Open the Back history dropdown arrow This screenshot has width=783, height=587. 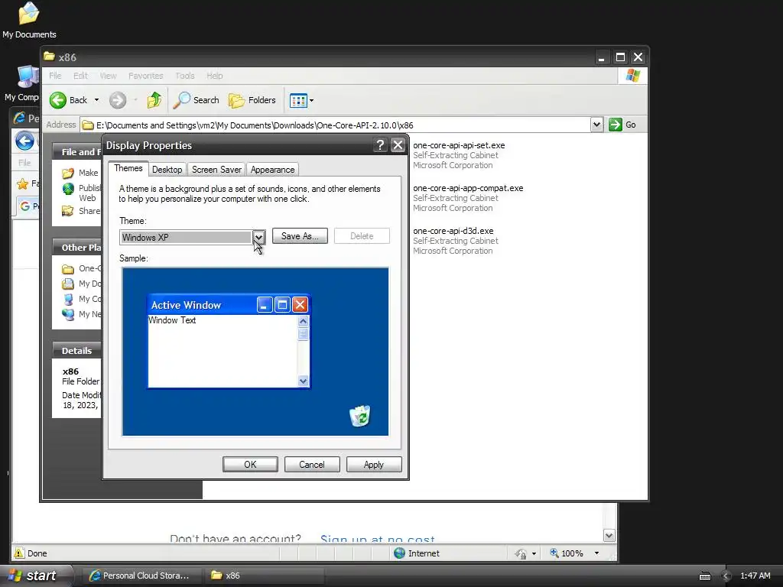96,100
